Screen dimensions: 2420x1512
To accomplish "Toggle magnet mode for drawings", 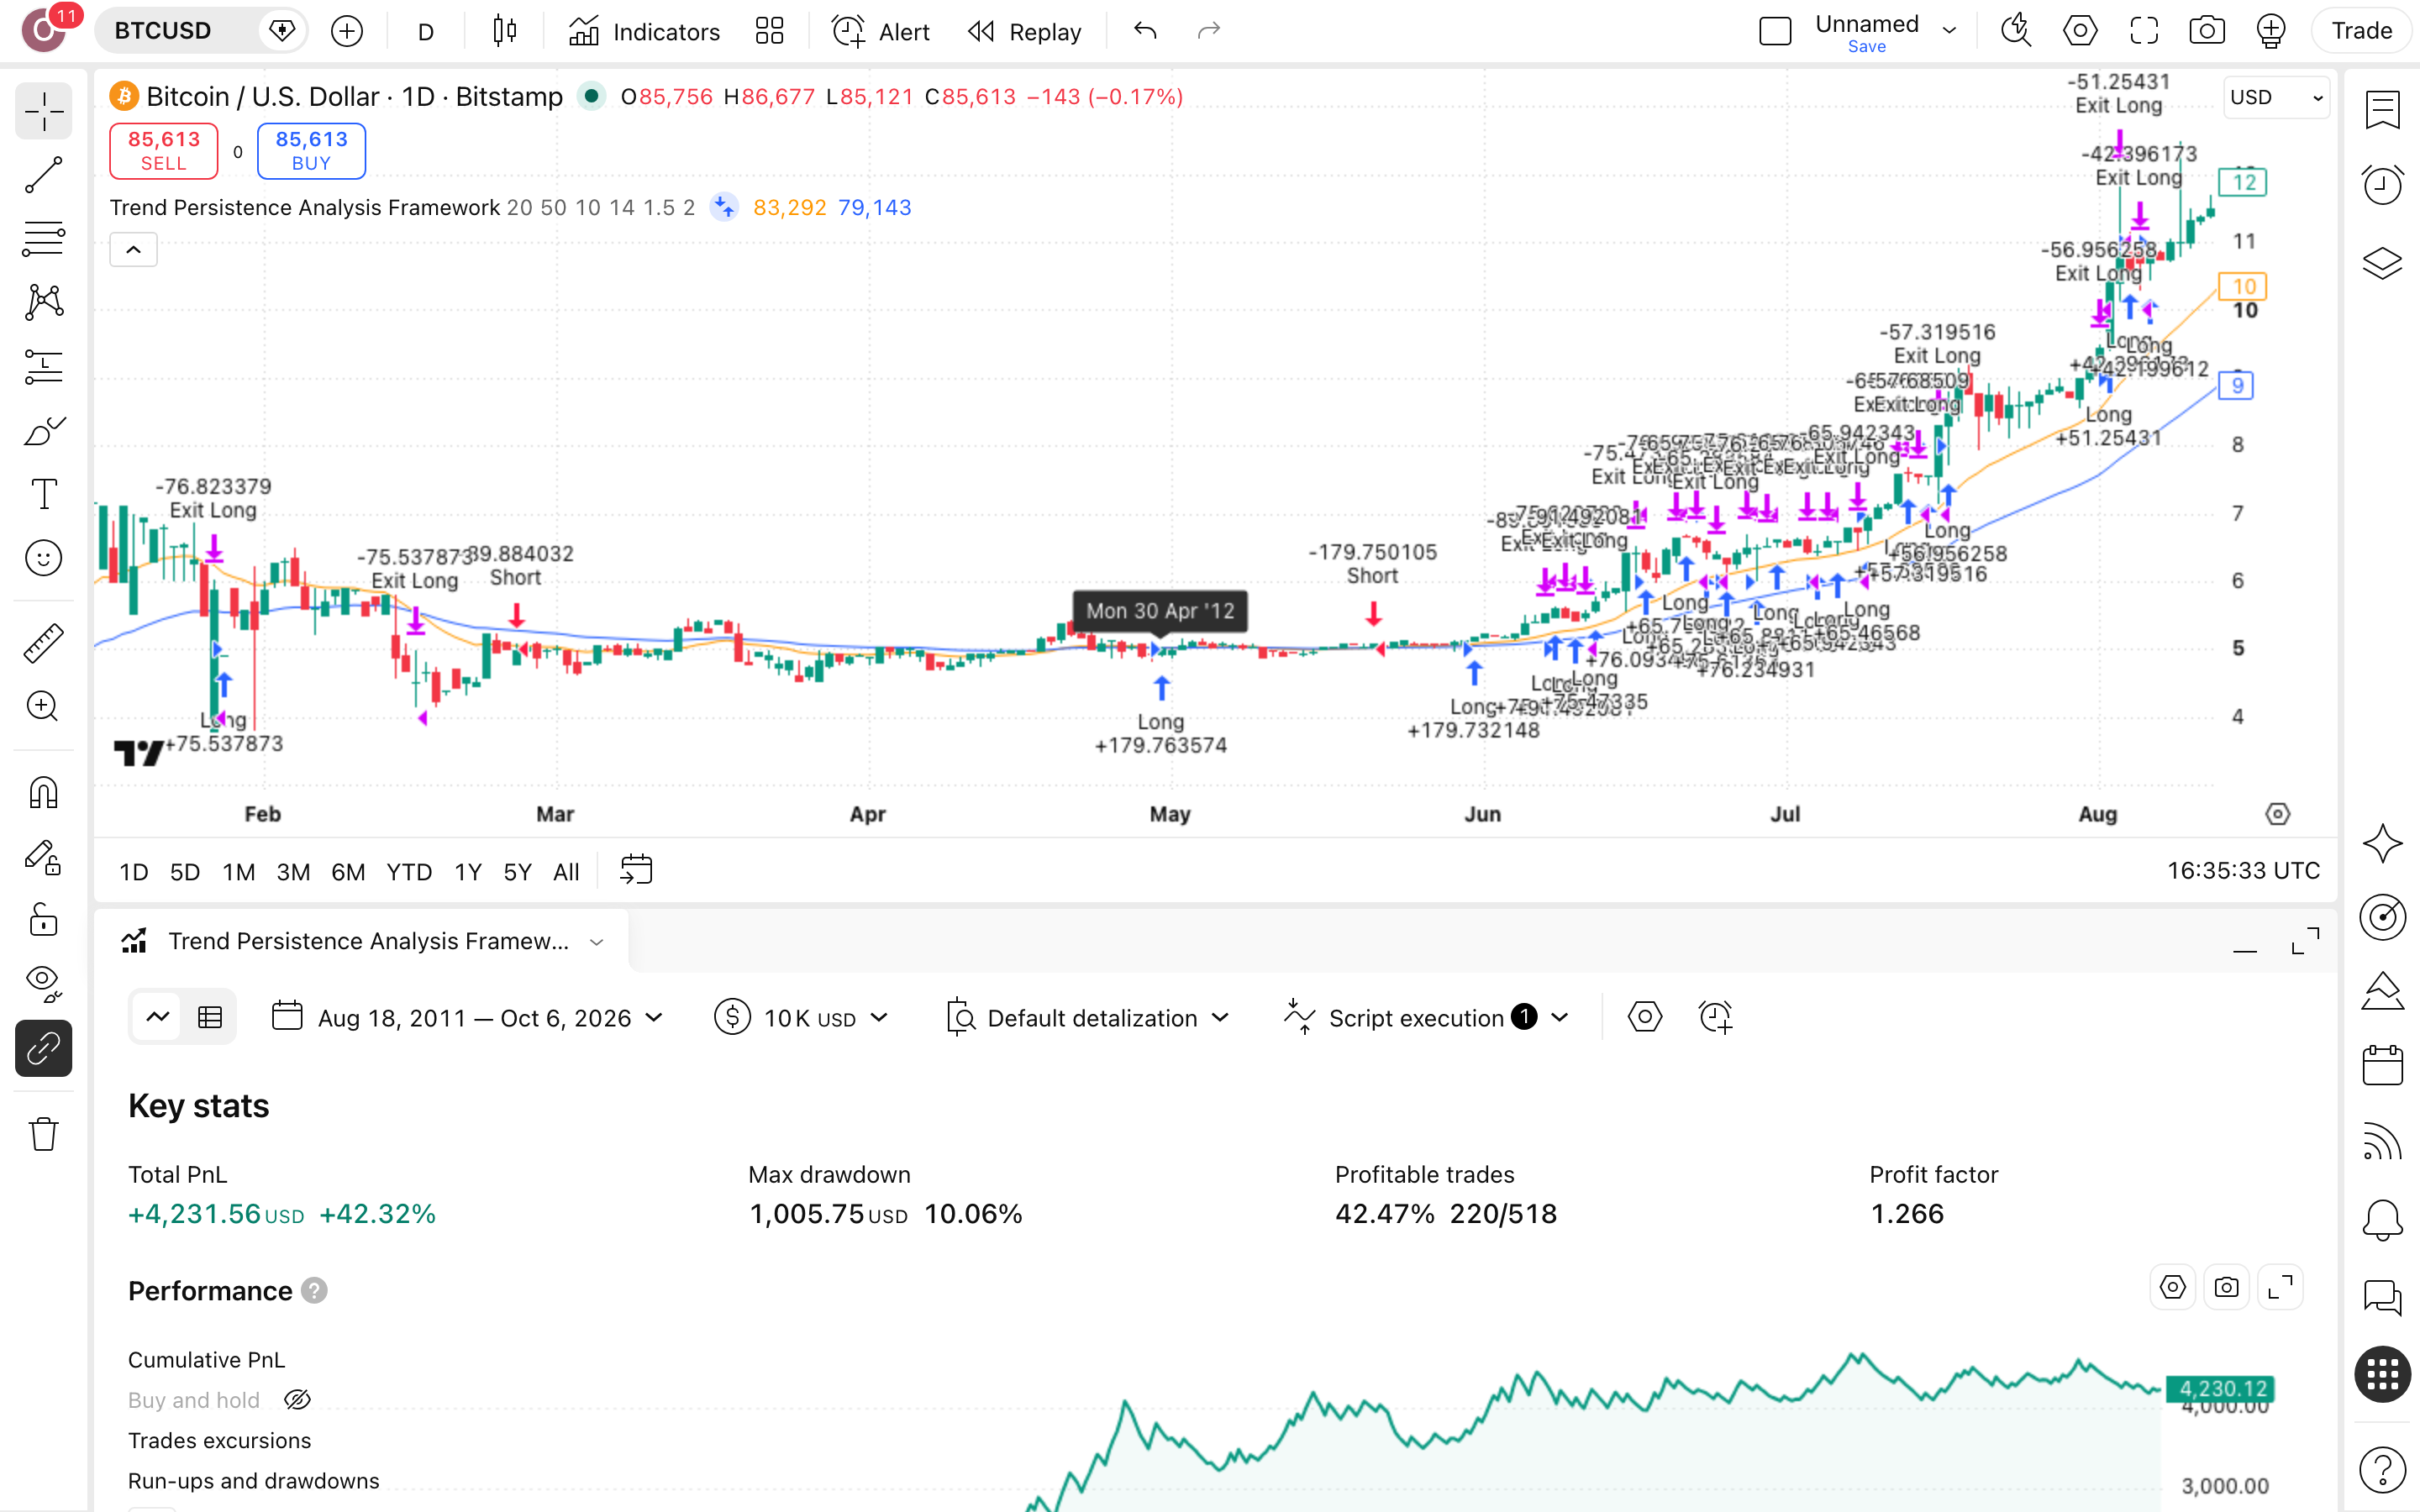I will tap(43, 793).
